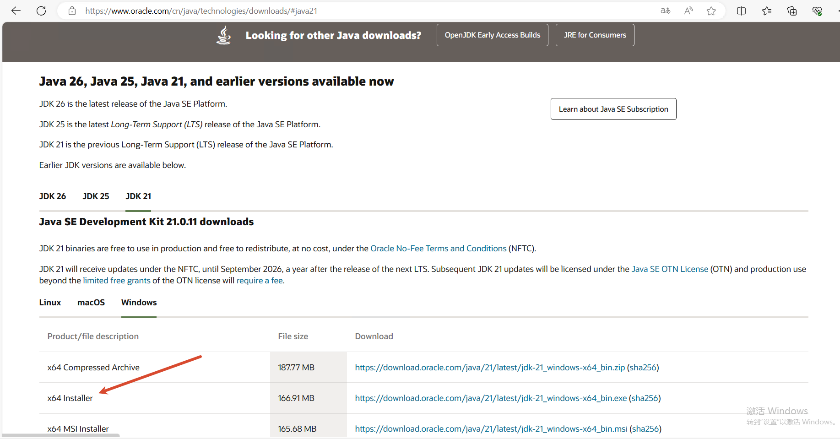Viewport: 840px width, 439px height.
Task: Click the Java SE Development Kit 21.0.11 heading
Action: pos(146,222)
